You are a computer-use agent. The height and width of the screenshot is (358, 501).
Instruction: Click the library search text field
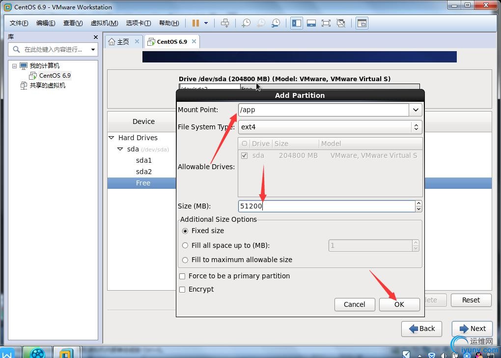[x=53, y=50]
